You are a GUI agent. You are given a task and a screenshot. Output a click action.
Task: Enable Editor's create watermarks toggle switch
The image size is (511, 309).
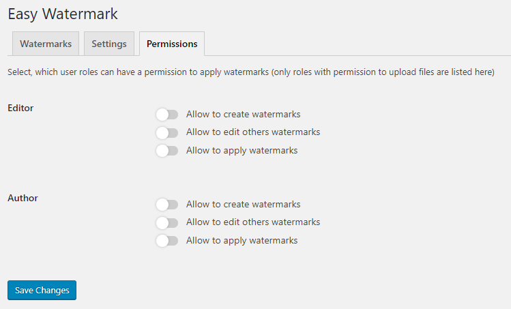pos(166,115)
